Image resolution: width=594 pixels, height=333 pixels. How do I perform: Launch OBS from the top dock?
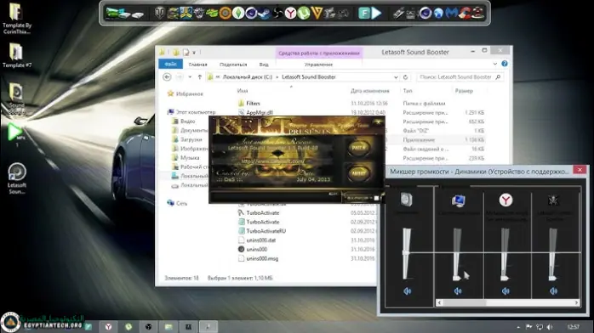[277, 14]
